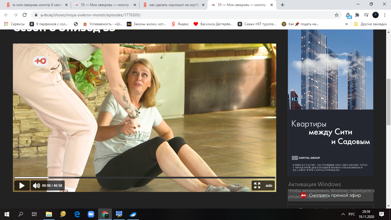Open the Chrome profile avatar

coord(375,15)
